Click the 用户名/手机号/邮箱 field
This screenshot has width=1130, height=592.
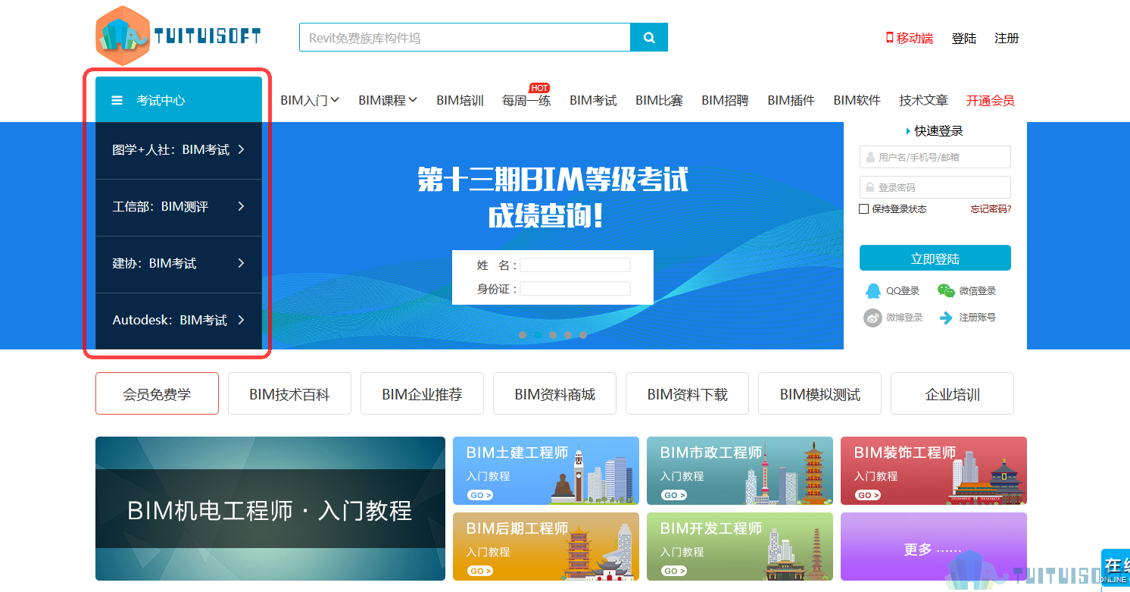(935, 157)
